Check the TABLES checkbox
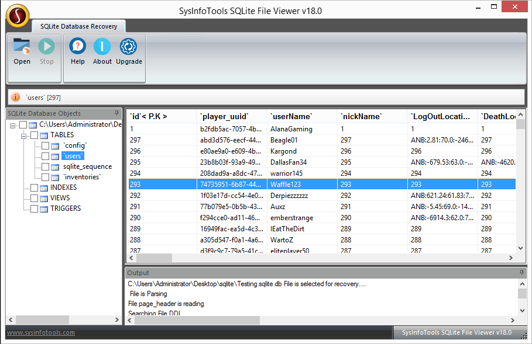The height and width of the screenshot is (344, 532). (x=35, y=135)
